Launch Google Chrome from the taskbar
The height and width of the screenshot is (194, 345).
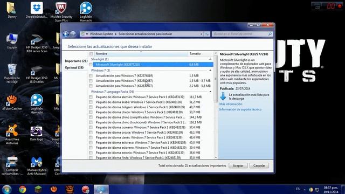point(23,189)
